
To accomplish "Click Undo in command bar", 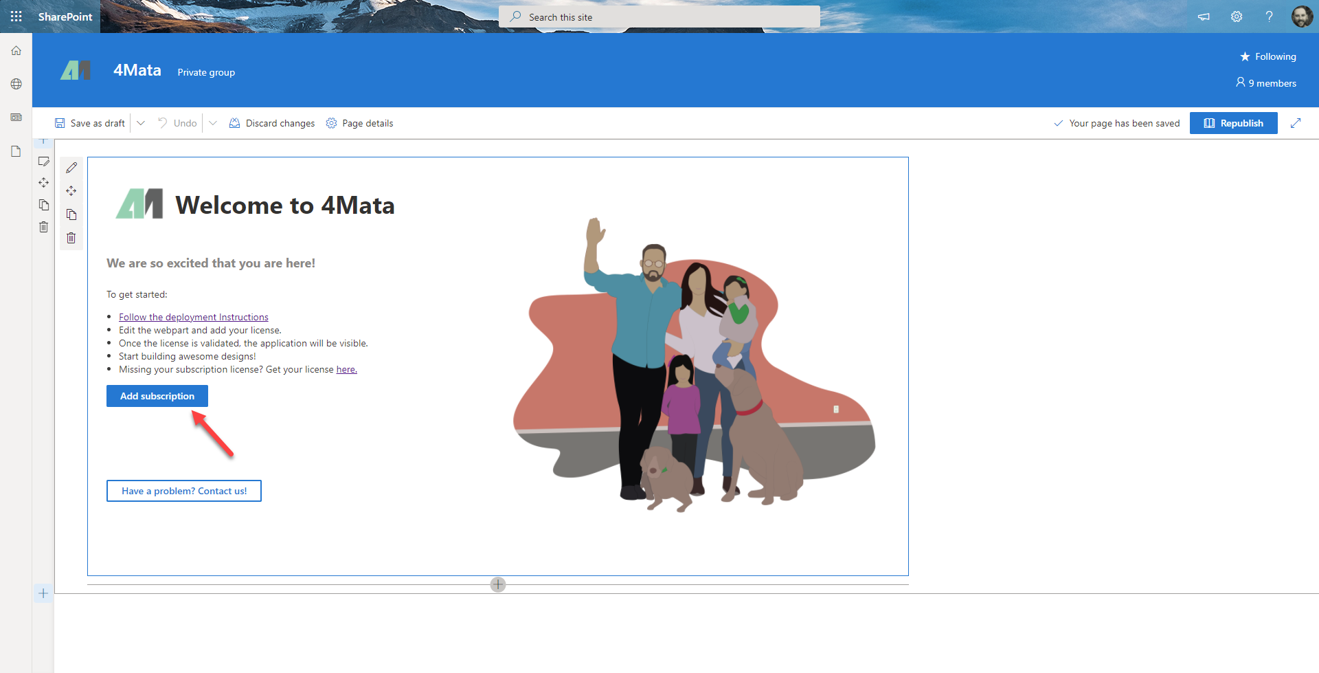I will [177, 123].
